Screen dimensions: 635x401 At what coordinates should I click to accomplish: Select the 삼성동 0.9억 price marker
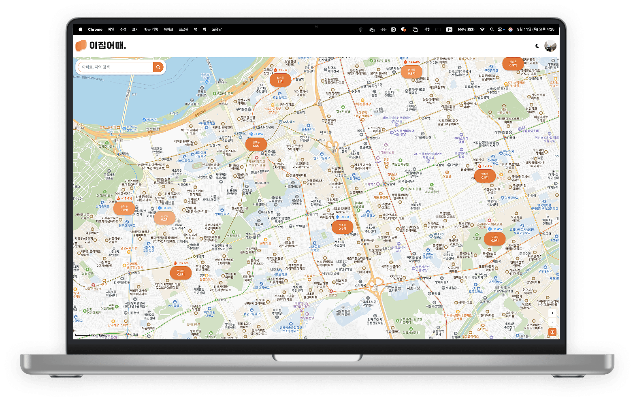coord(513,64)
